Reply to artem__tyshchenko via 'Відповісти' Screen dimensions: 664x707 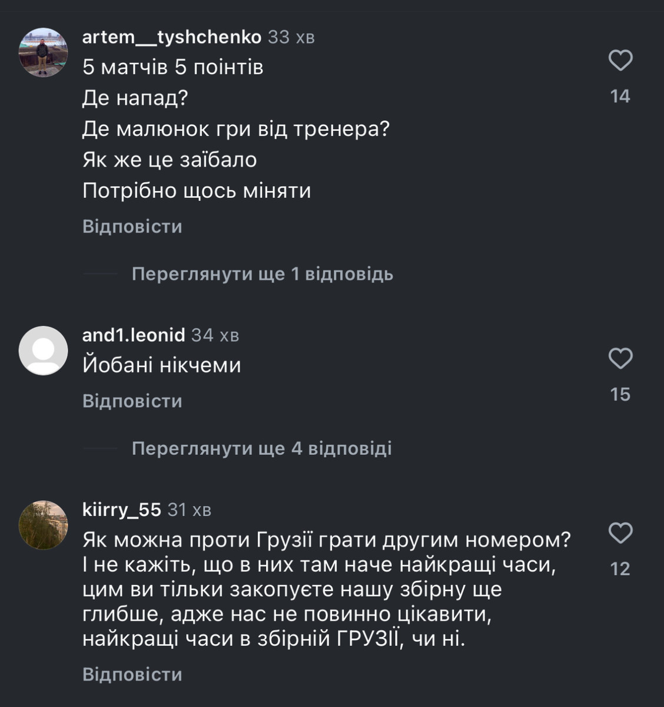click(x=132, y=227)
